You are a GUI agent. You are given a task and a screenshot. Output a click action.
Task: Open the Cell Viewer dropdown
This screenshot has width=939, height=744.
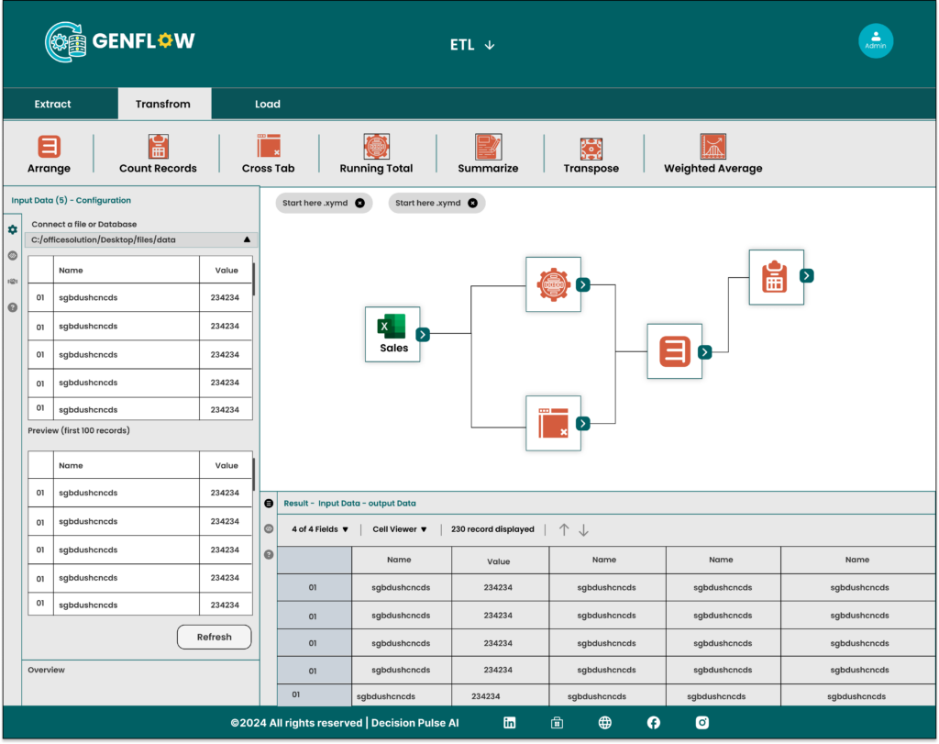(x=400, y=529)
